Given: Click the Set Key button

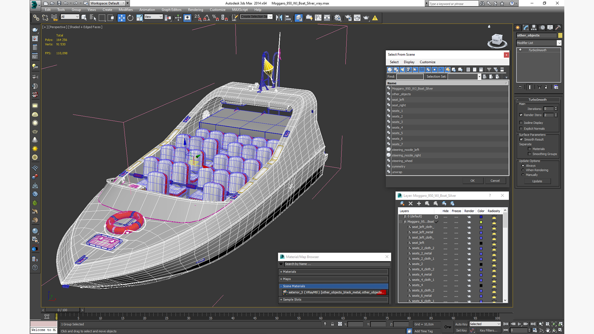Looking at the screenshot, I should [461, 330].
